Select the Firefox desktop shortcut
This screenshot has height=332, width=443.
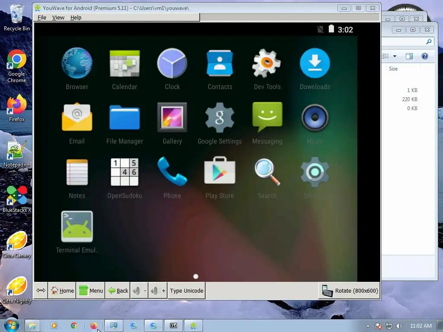pyautogui.click(x=16, y=109)
